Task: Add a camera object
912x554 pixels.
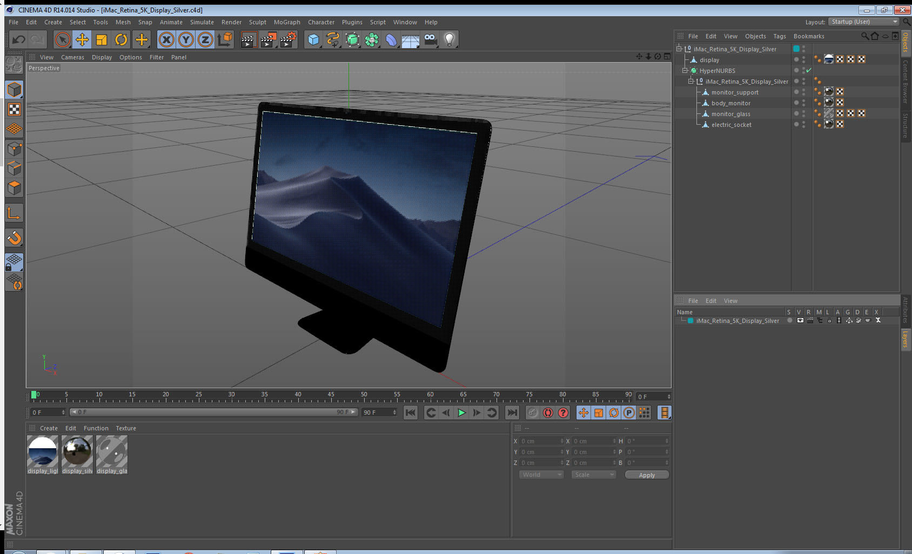Action: pyautogui.click(x=431, y=39)
